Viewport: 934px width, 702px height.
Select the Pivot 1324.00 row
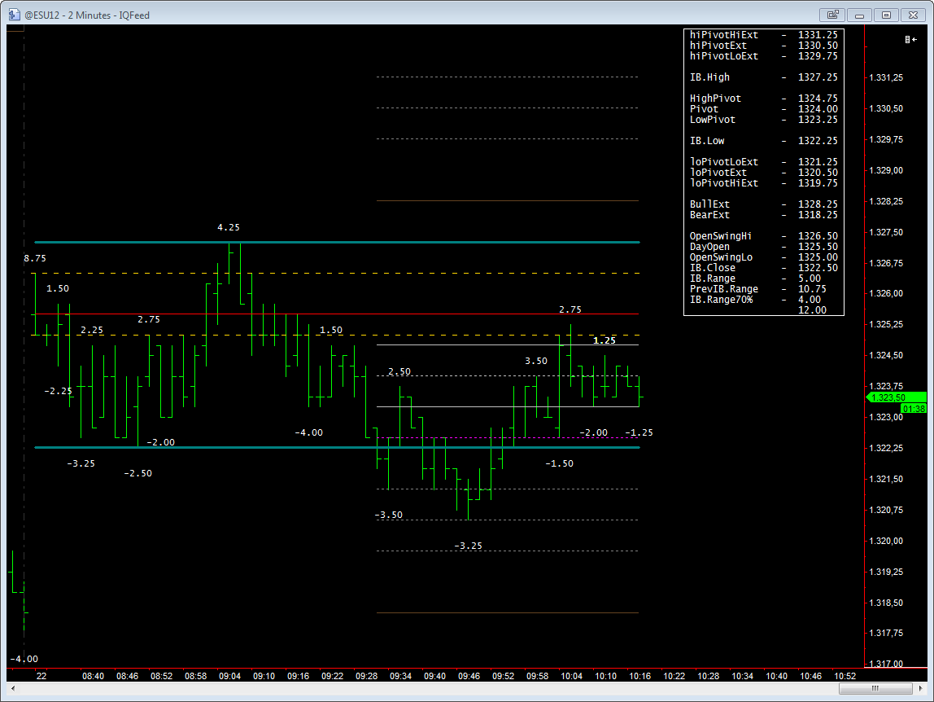[764, 109]
